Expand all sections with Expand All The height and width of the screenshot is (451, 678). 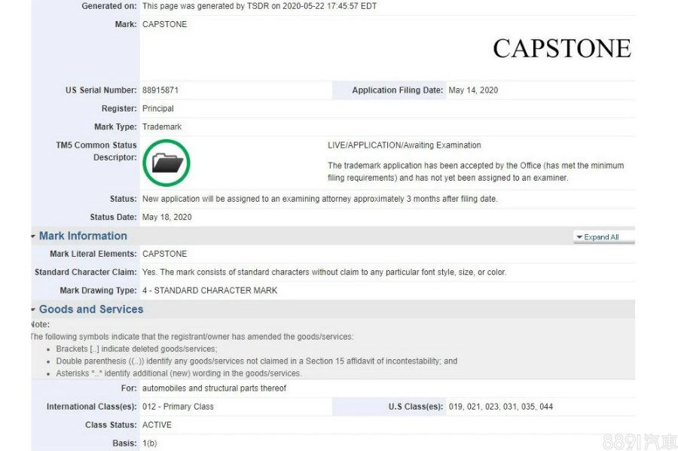[603, 236]
